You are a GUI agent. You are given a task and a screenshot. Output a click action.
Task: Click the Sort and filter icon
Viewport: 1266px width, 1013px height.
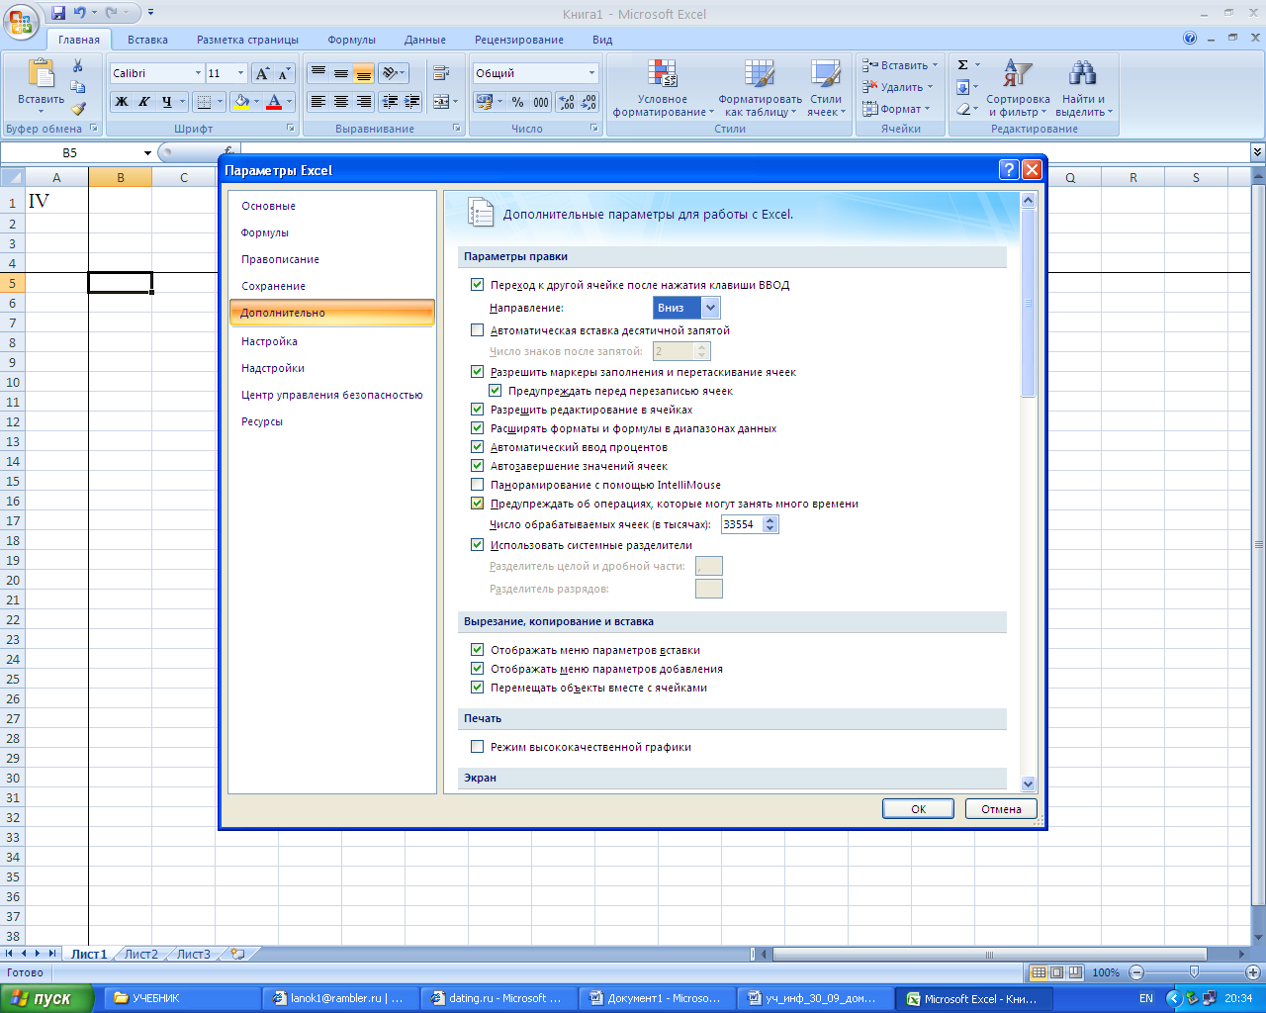pyautogui.click(x=1017, y=74)
